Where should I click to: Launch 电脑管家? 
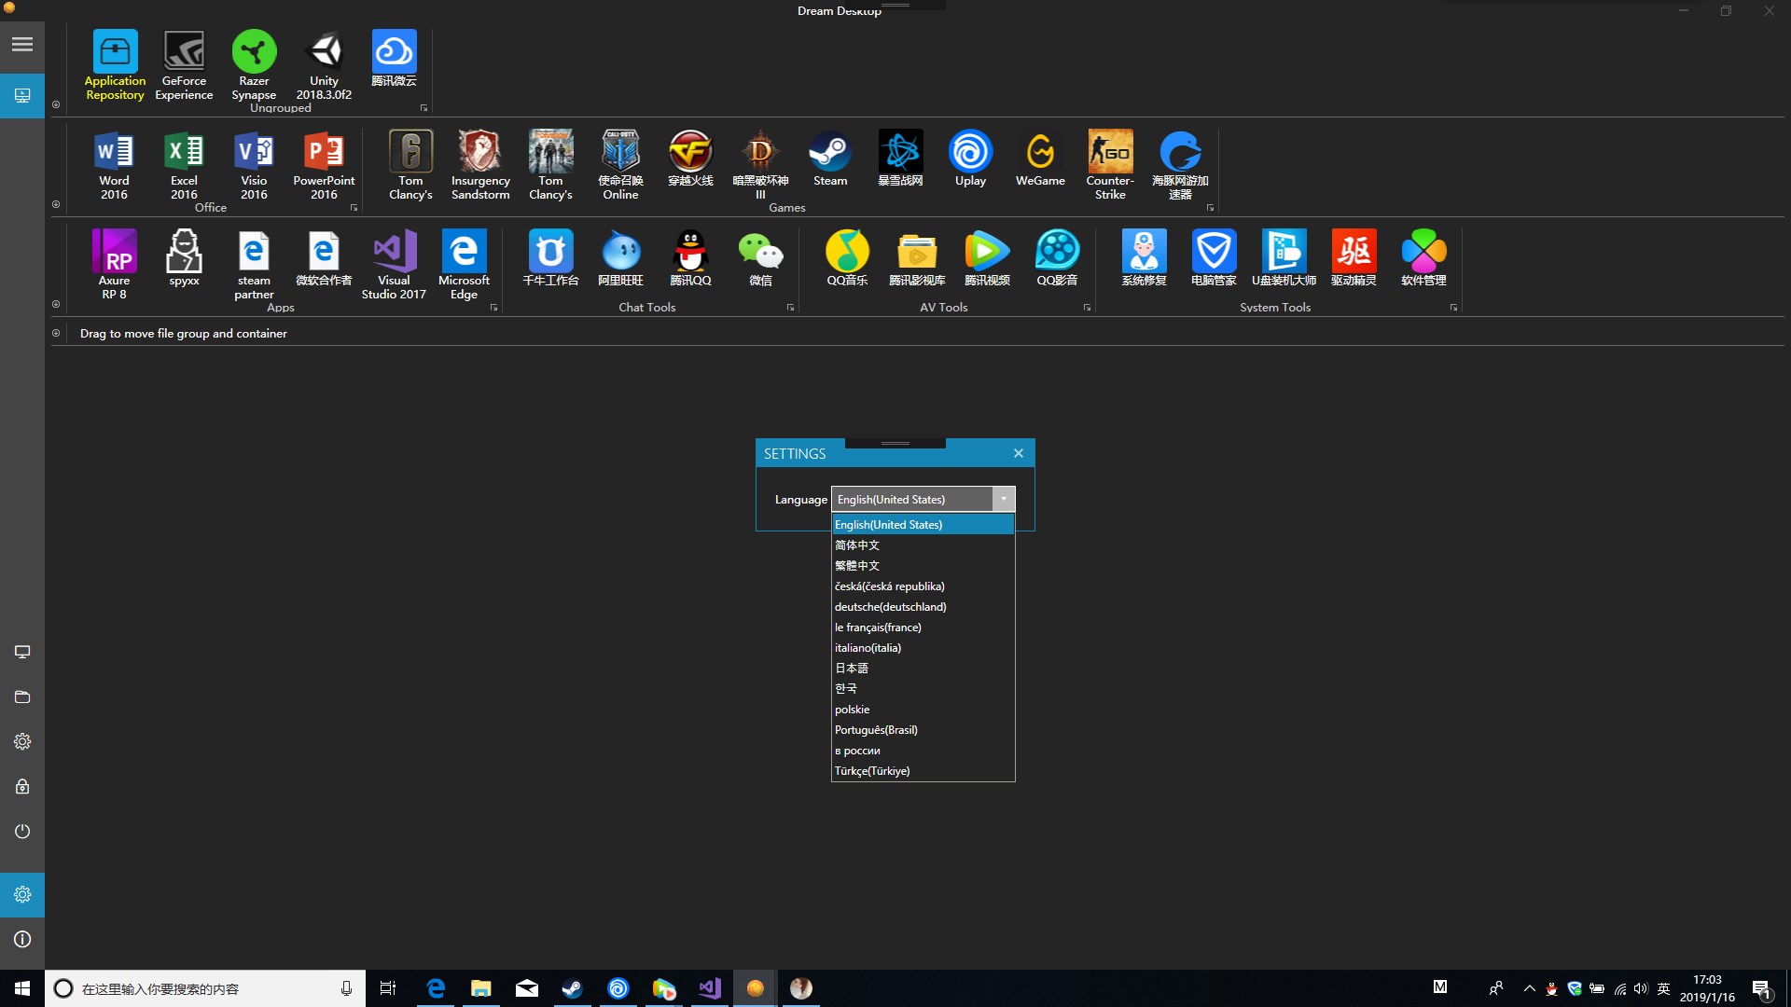tap(1214, 258)
